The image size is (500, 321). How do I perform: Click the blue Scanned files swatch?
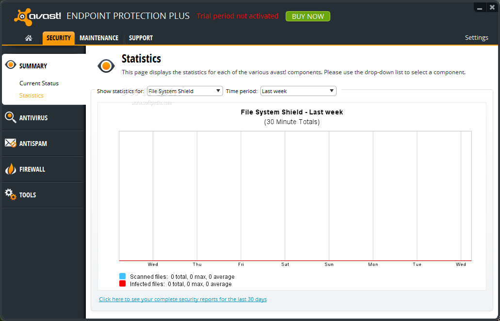(122, 276)
